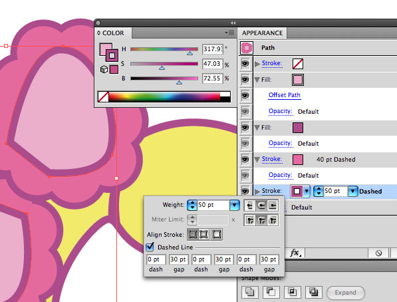Select the round cap icon
Image resolution: width=397 pixels, height=302 pixels.
(x=261, y=206)
